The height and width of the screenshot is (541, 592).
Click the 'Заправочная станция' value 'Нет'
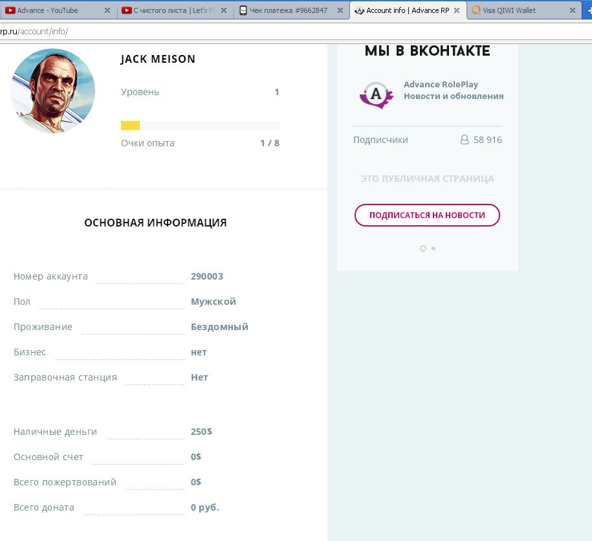point(199,377)
